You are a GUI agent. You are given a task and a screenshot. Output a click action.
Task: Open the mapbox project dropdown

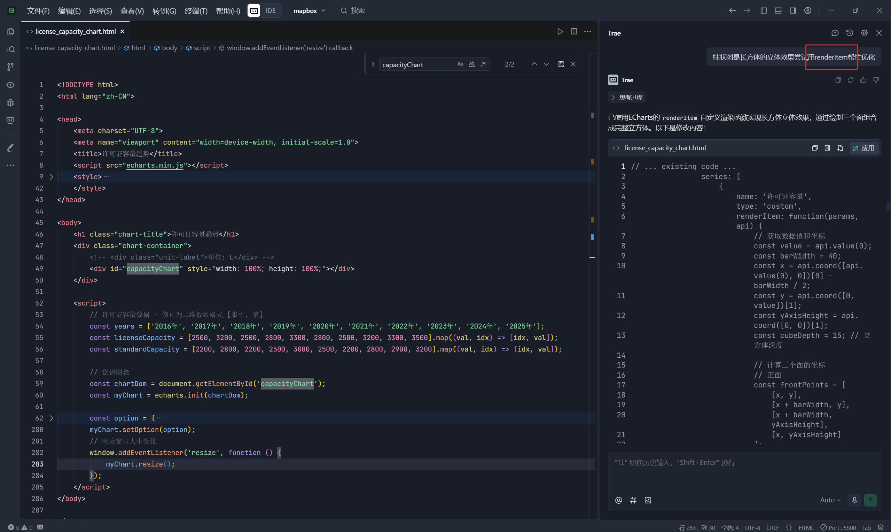pyautogui.click(x=309, y=10)
